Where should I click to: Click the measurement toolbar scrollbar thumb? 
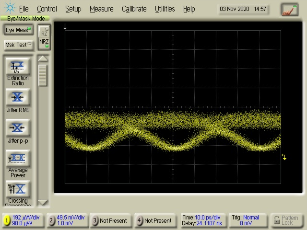(x=43, y=75)
